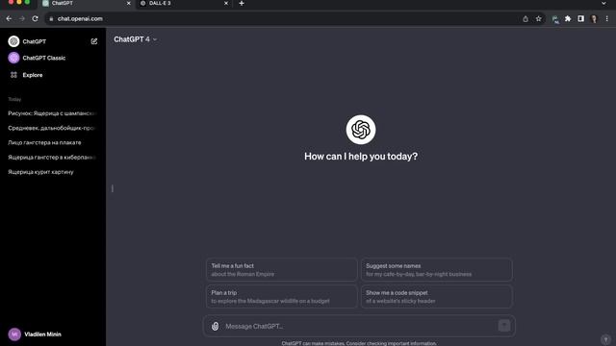Select 'Tell me a fun fact' suggestion

(x=281, y=269)
